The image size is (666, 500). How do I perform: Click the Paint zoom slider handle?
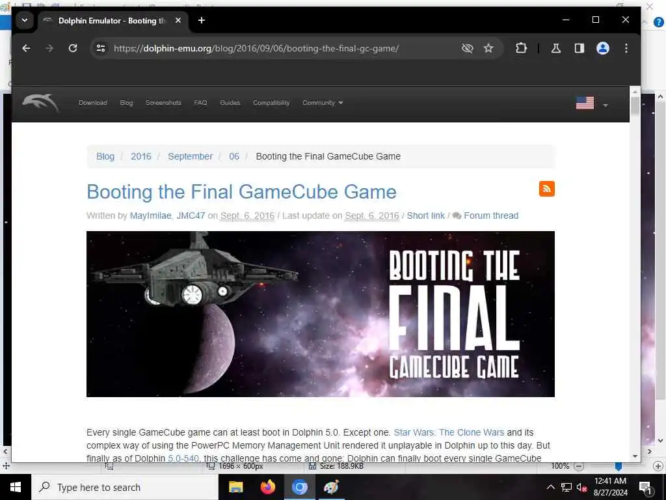[x=619, y=467]
